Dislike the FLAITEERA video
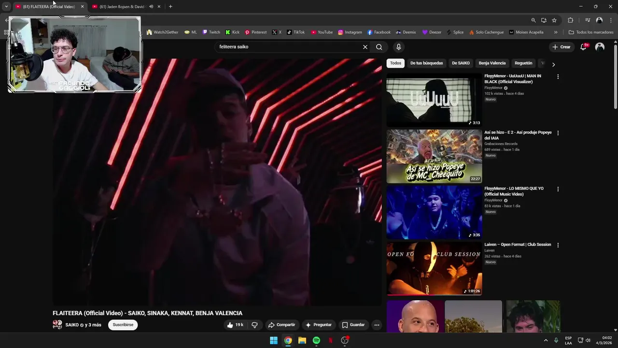 pos(254,325)
